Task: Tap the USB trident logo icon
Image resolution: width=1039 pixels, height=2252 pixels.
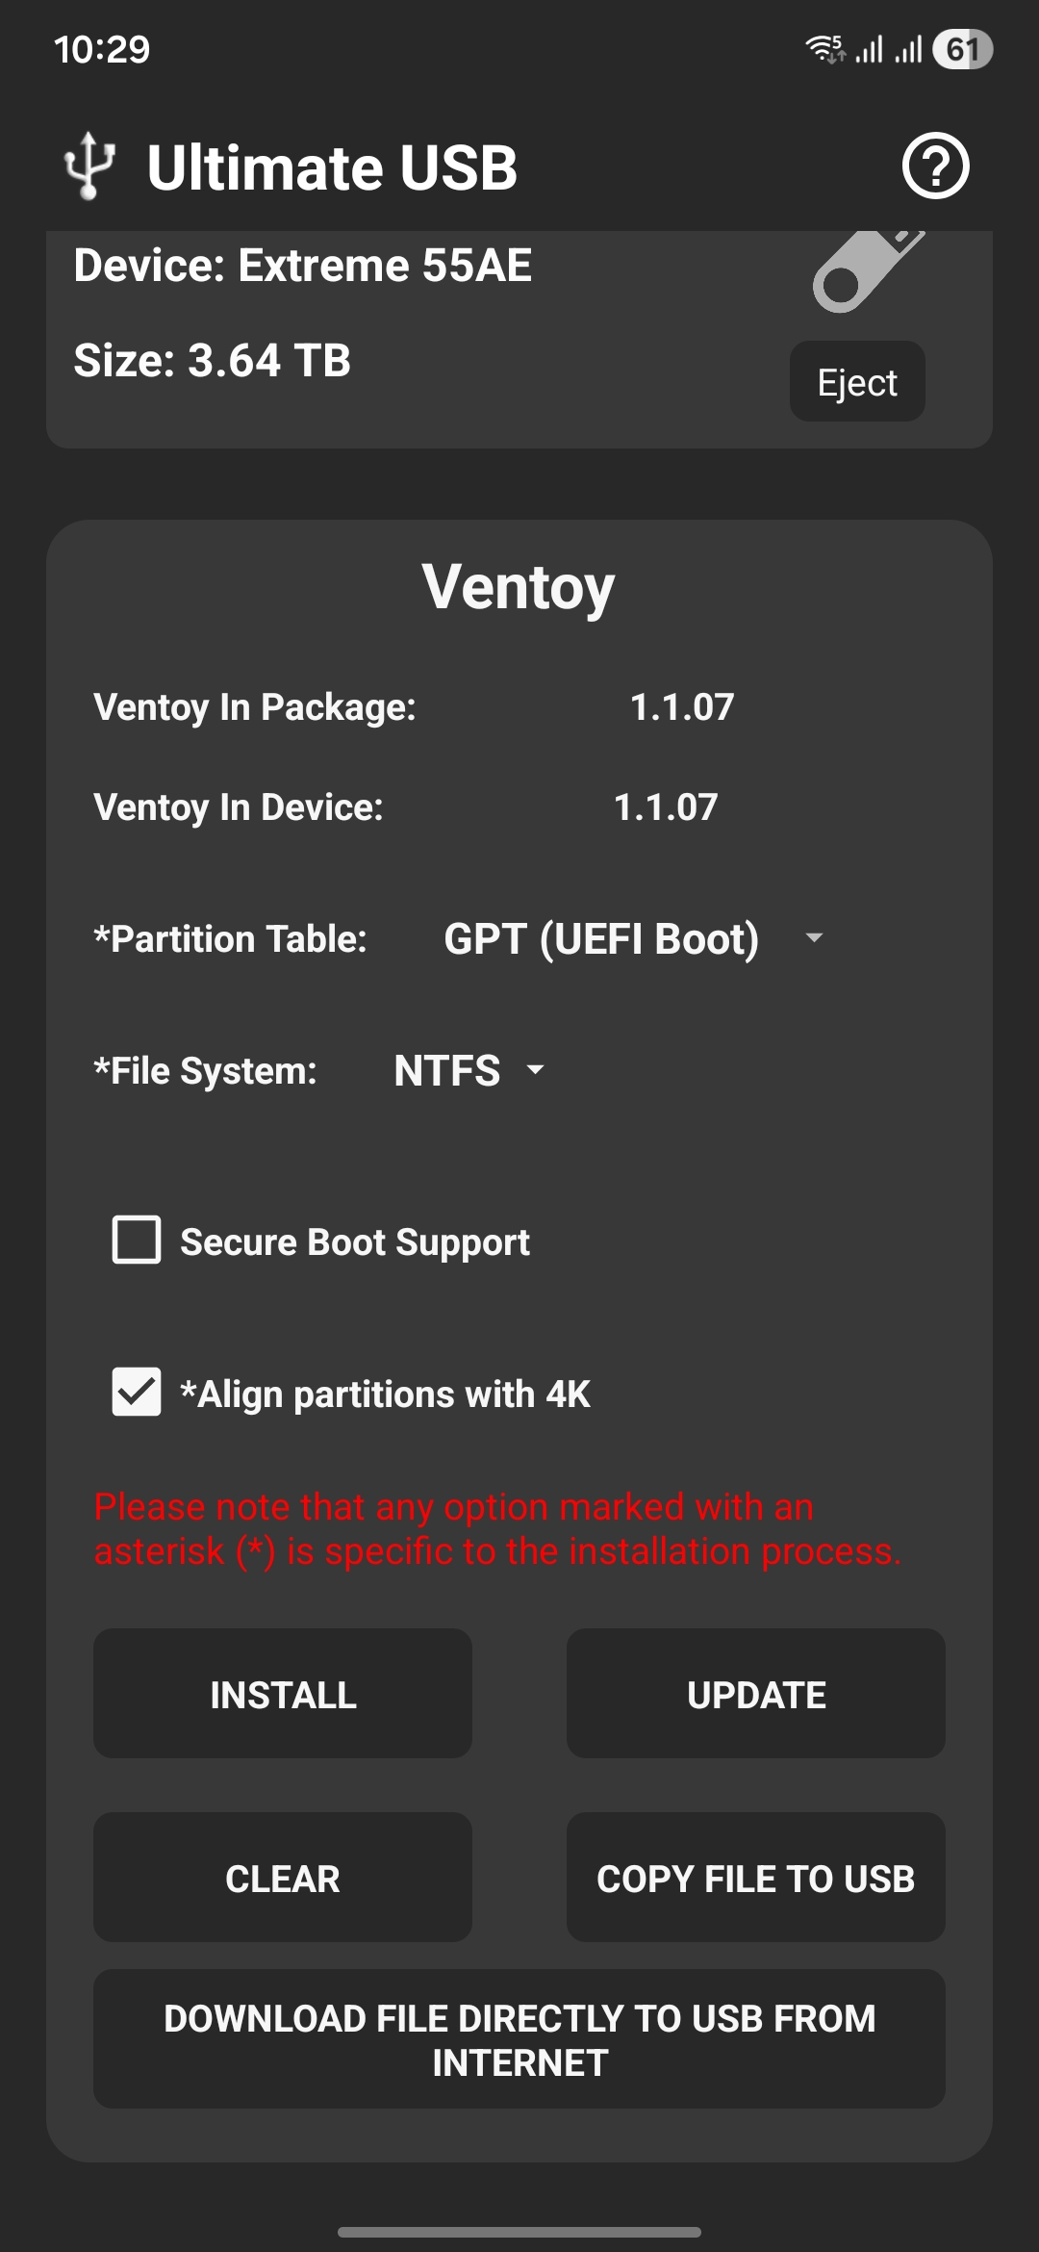Action: click(x=89, y=166)
